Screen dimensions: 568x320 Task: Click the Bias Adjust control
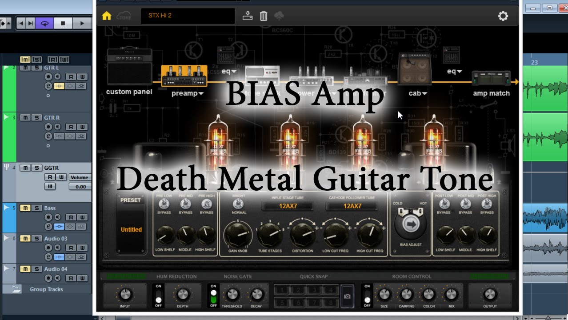click(x=410, y=224)
